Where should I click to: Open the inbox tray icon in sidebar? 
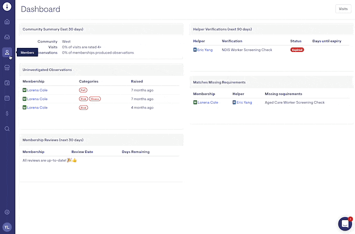point(7,37)
